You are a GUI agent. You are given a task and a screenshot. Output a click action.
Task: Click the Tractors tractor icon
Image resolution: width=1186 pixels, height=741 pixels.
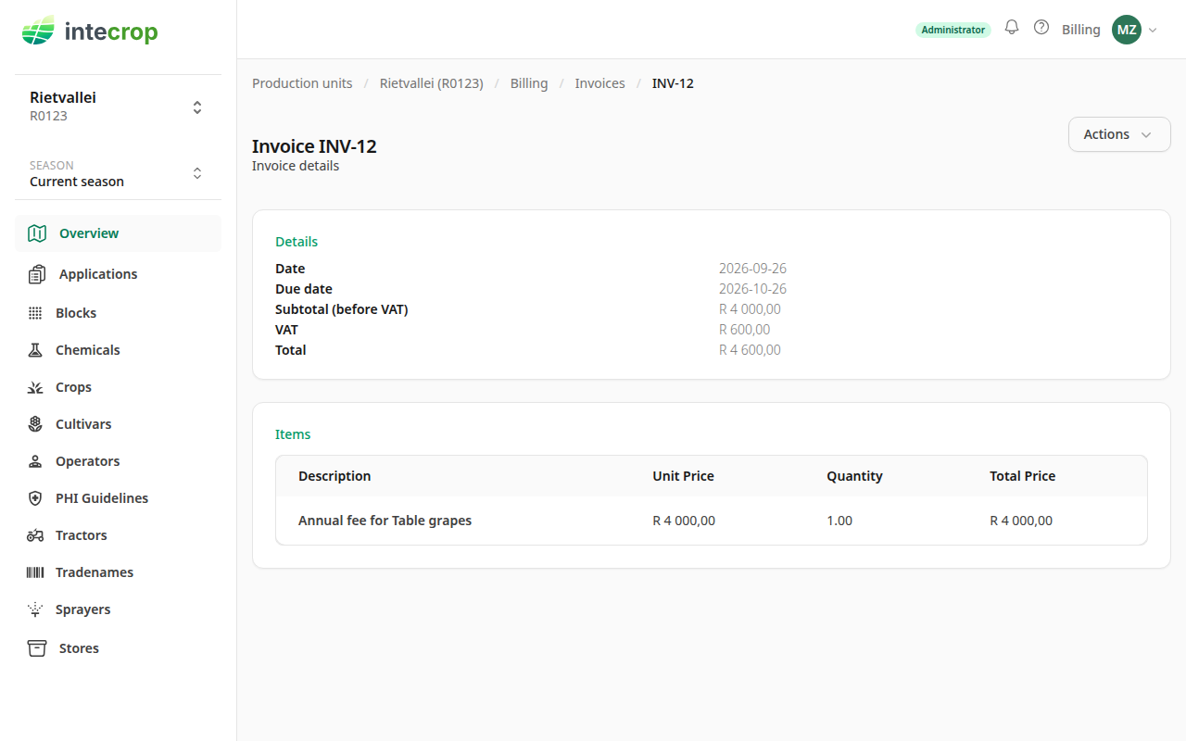point(35,535)
